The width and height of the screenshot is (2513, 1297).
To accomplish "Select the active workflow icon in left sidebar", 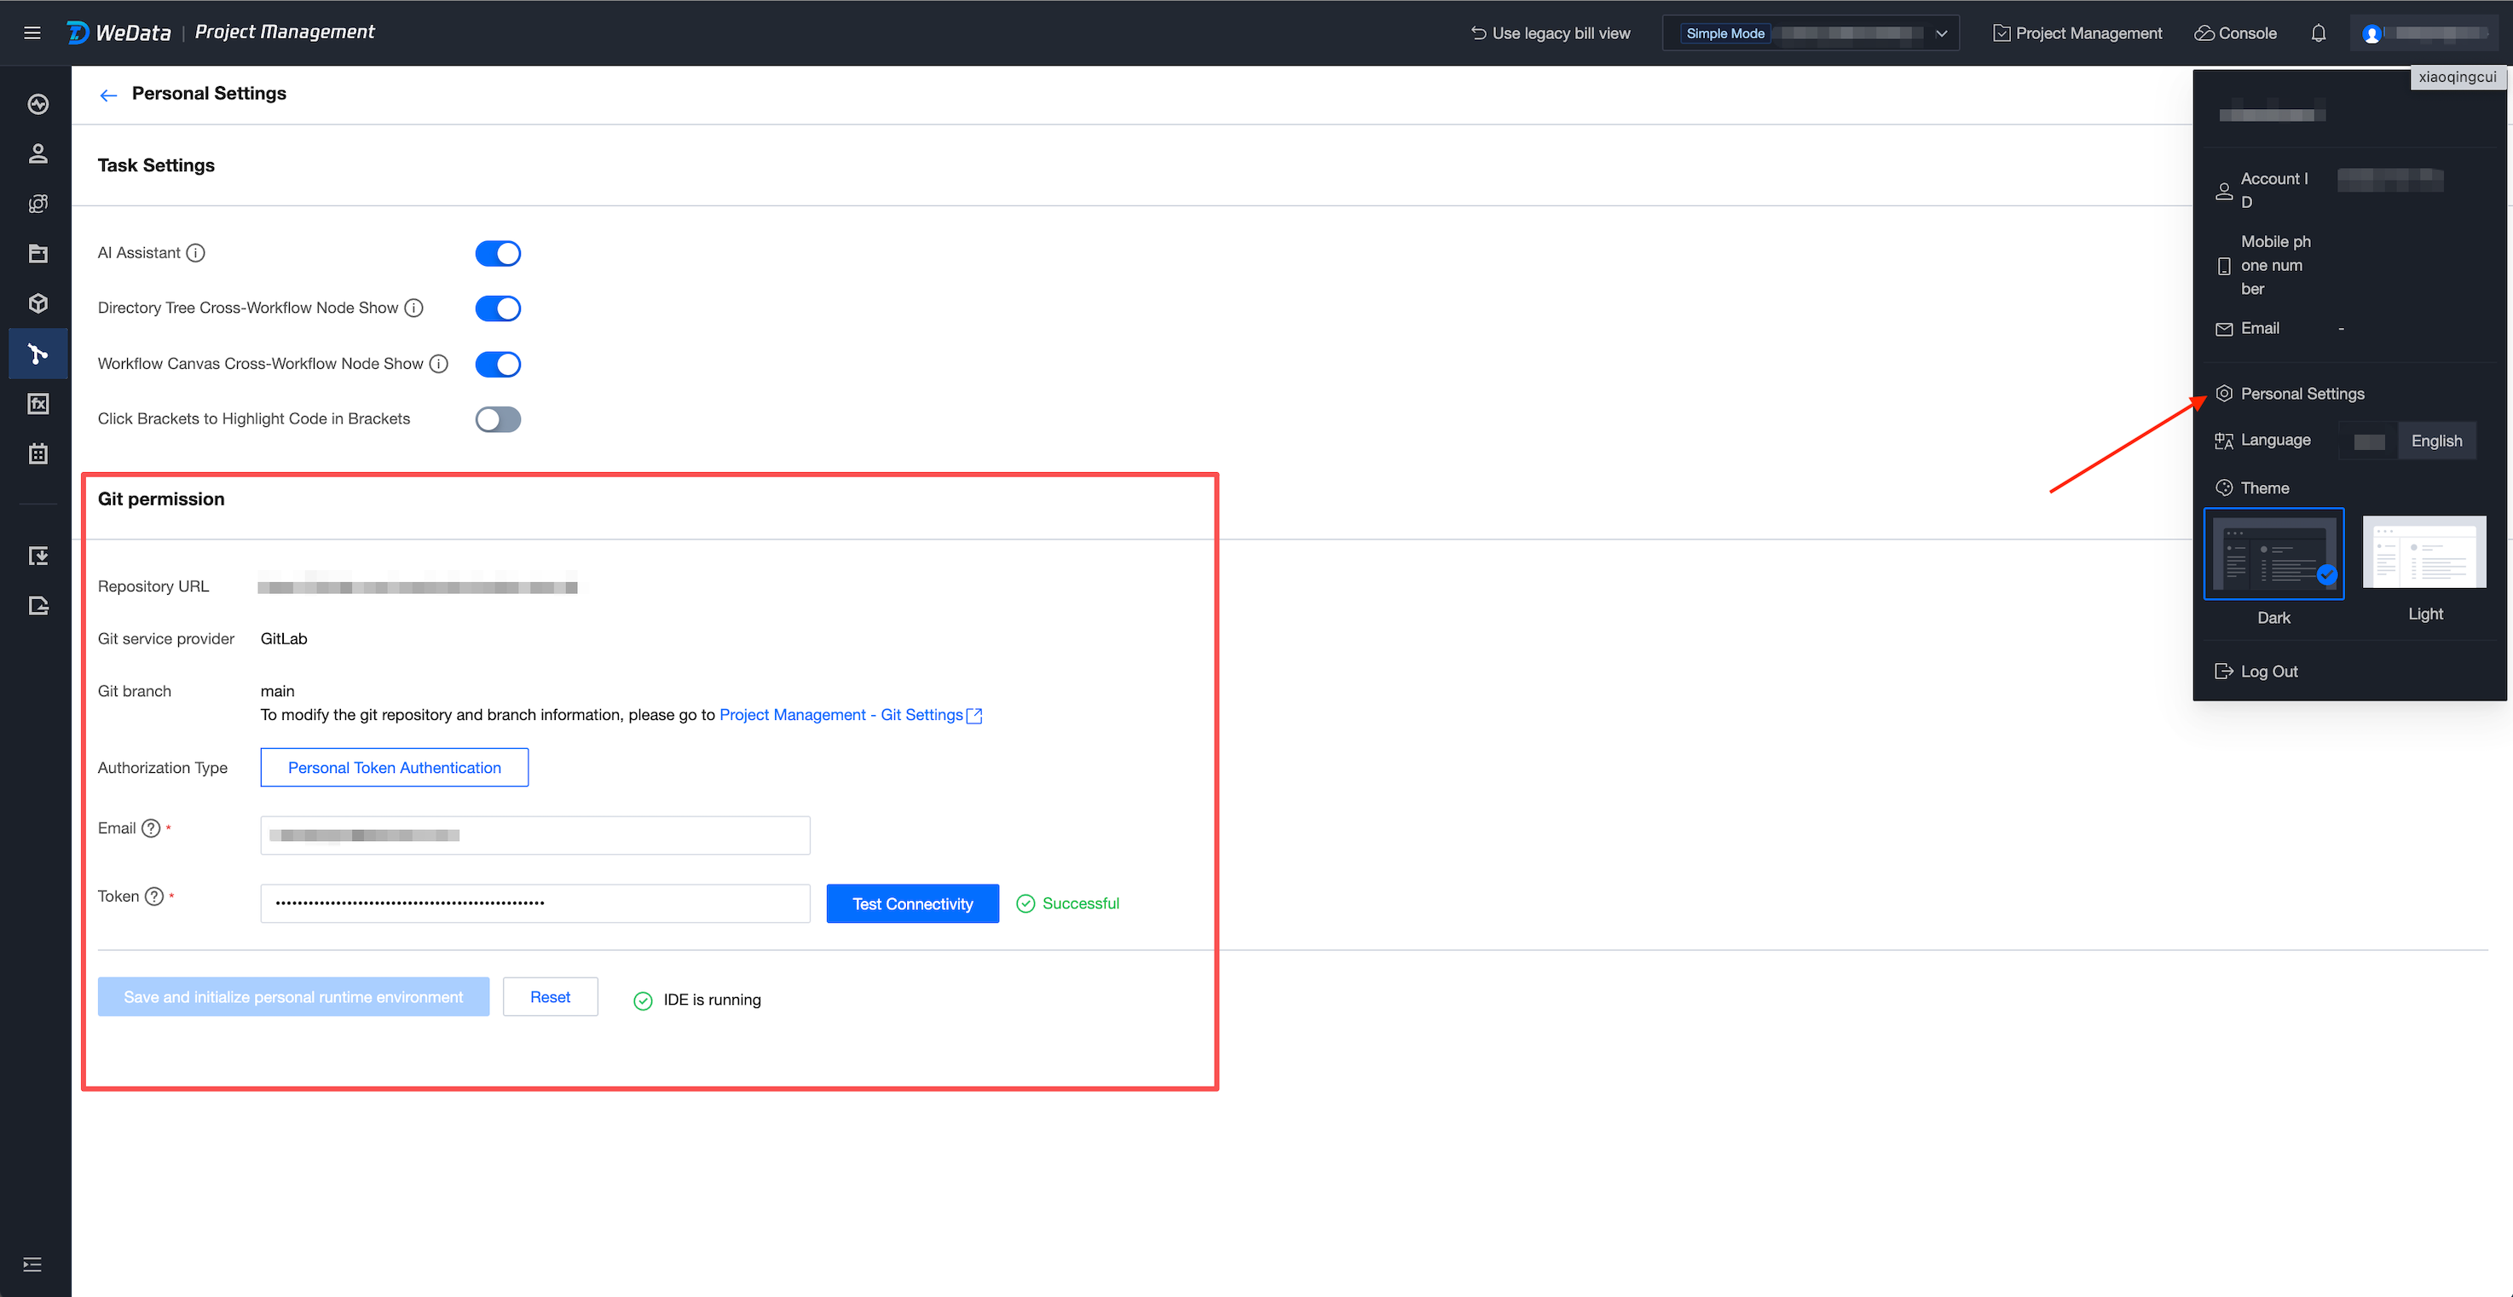I will tap(38, 354).
